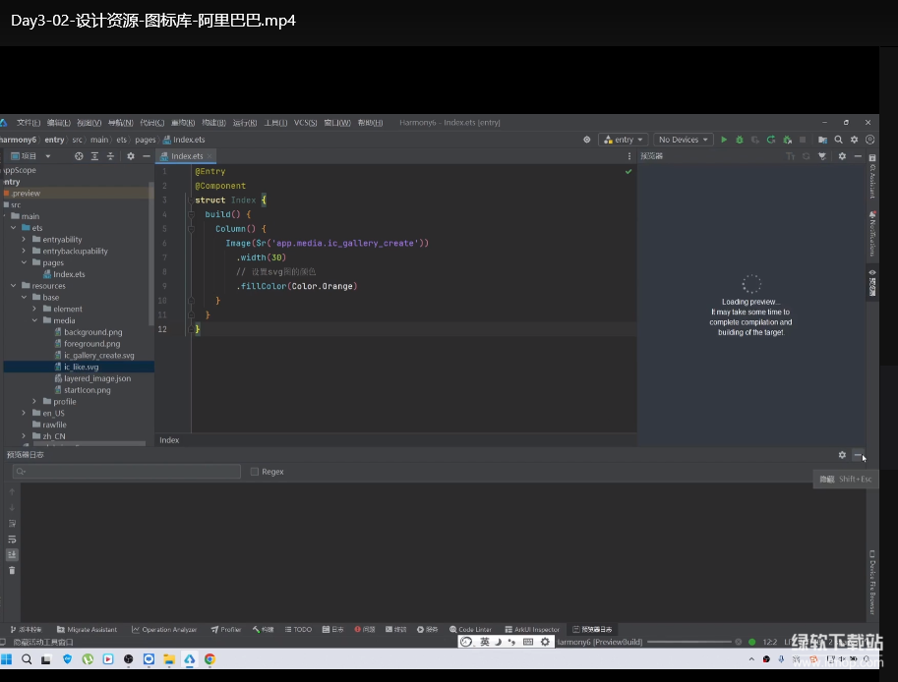Viewport: 898px width, 682px height.
Task: Select layered_image.json file
Action: (x=97, y=378)
